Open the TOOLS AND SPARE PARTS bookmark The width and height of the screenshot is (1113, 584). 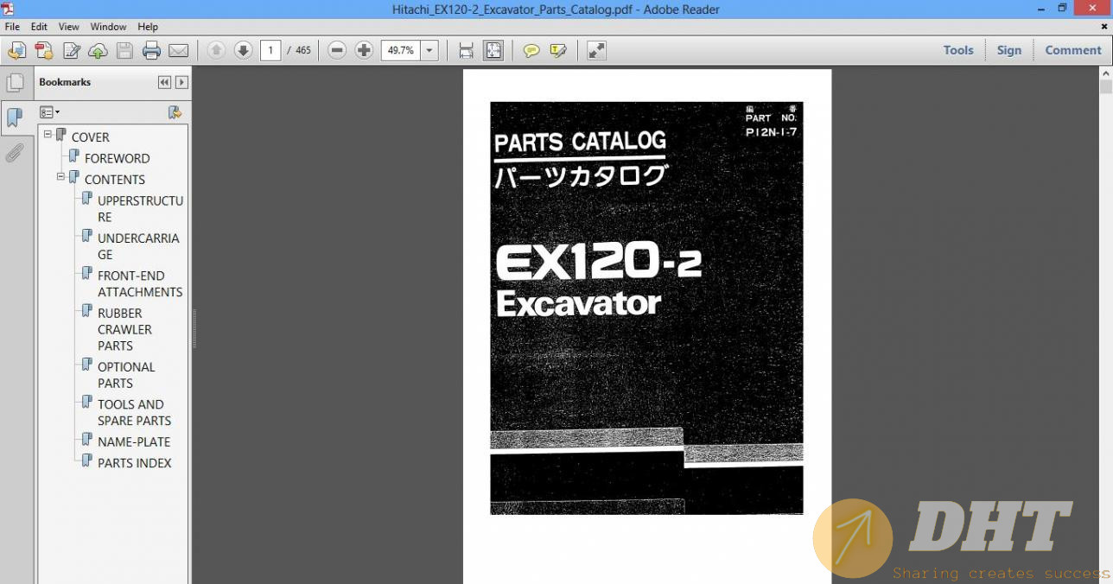coord(134,412)
